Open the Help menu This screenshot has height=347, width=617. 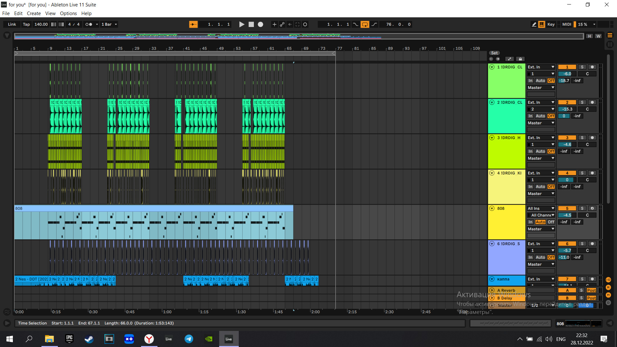(x=86, y=13)
